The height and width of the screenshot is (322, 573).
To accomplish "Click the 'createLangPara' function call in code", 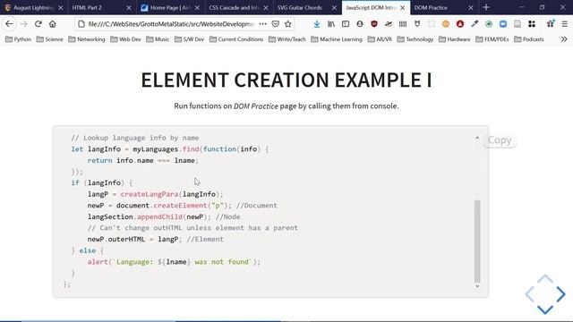I will pos(150,194).
